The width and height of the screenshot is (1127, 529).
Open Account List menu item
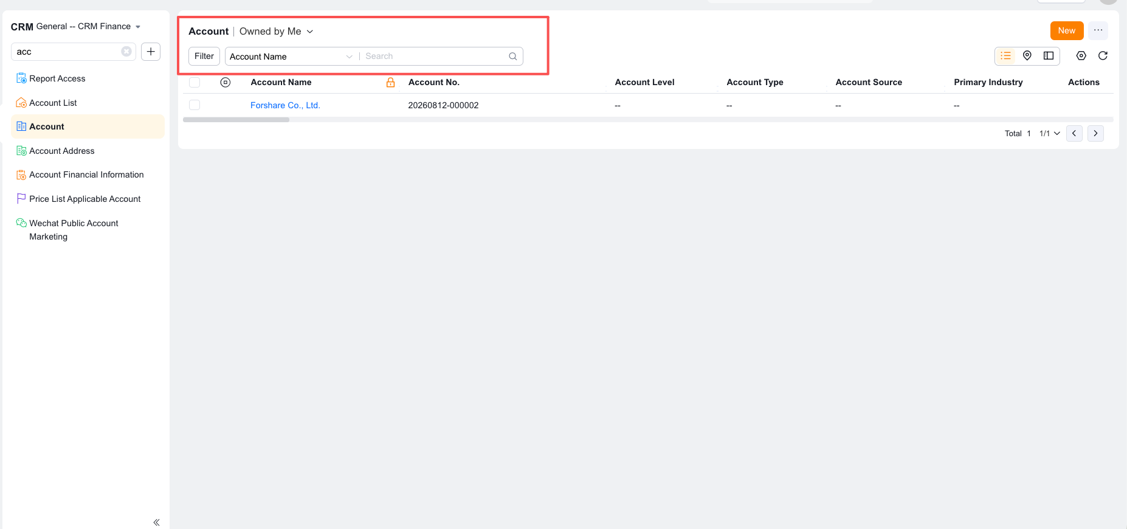[88, 103]
